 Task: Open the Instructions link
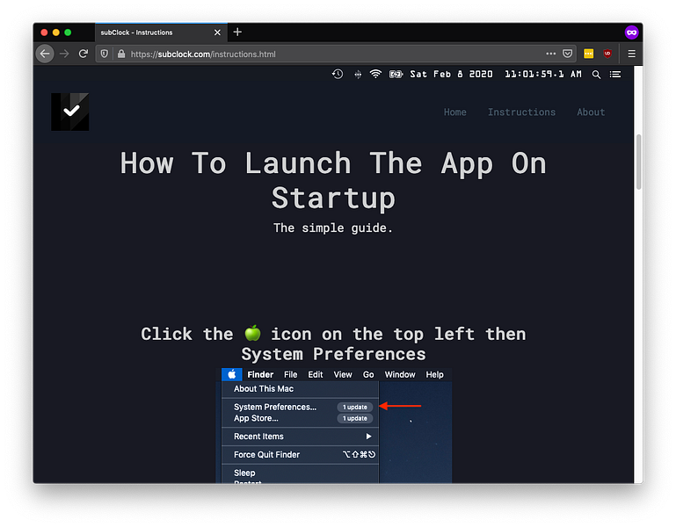[x=521, y=112]
